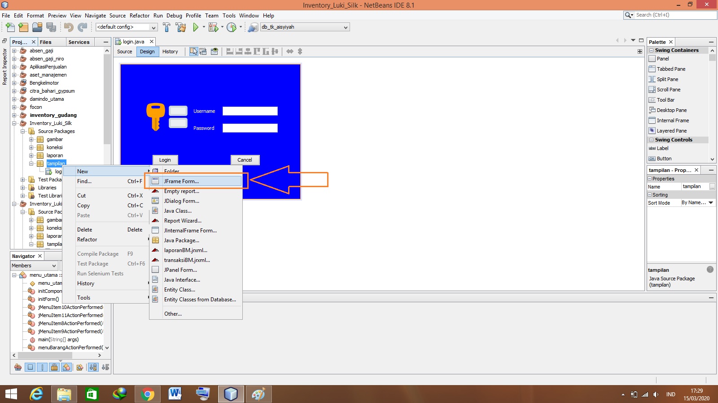The width and height of the screenshot is (718, 403).
Task: Switch to the Source tab of login.java
Action: 124,51
